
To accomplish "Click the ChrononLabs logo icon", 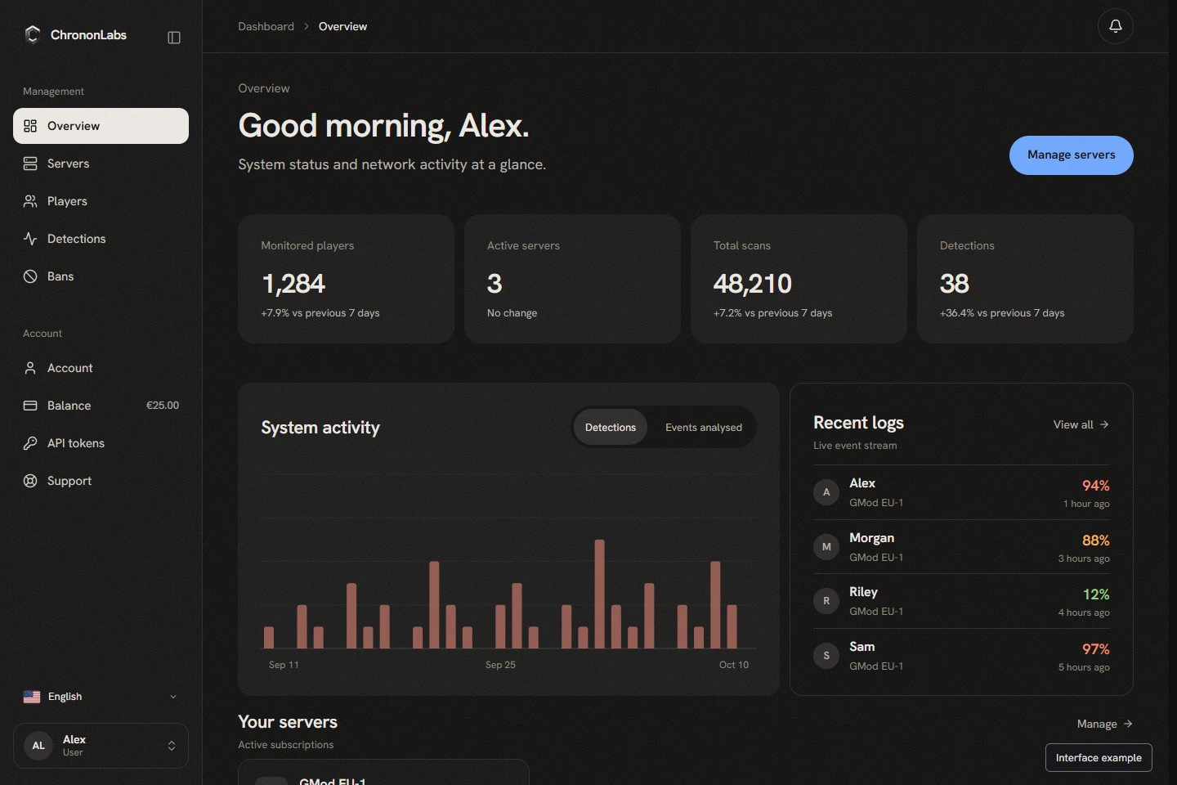I will 33,34.
